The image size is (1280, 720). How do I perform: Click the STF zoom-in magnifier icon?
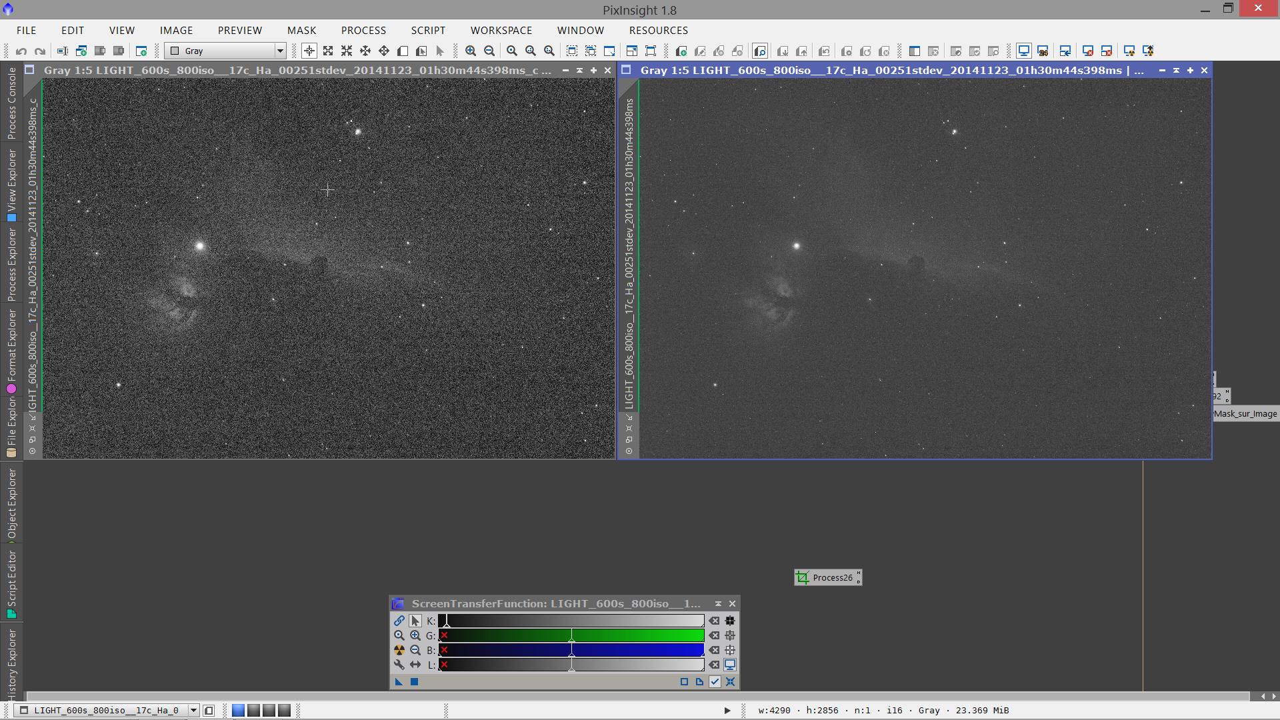[415, 635]
